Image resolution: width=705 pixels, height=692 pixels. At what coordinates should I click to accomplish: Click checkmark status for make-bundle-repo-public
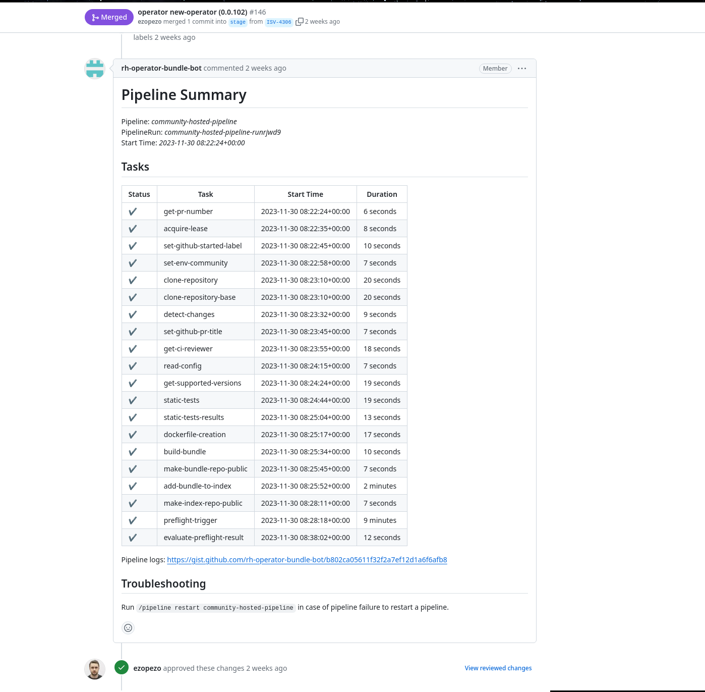133,469
